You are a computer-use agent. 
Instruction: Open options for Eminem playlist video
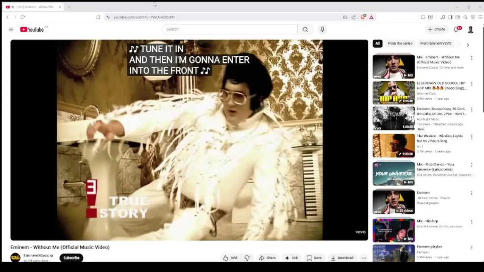[x=472, y=247]
